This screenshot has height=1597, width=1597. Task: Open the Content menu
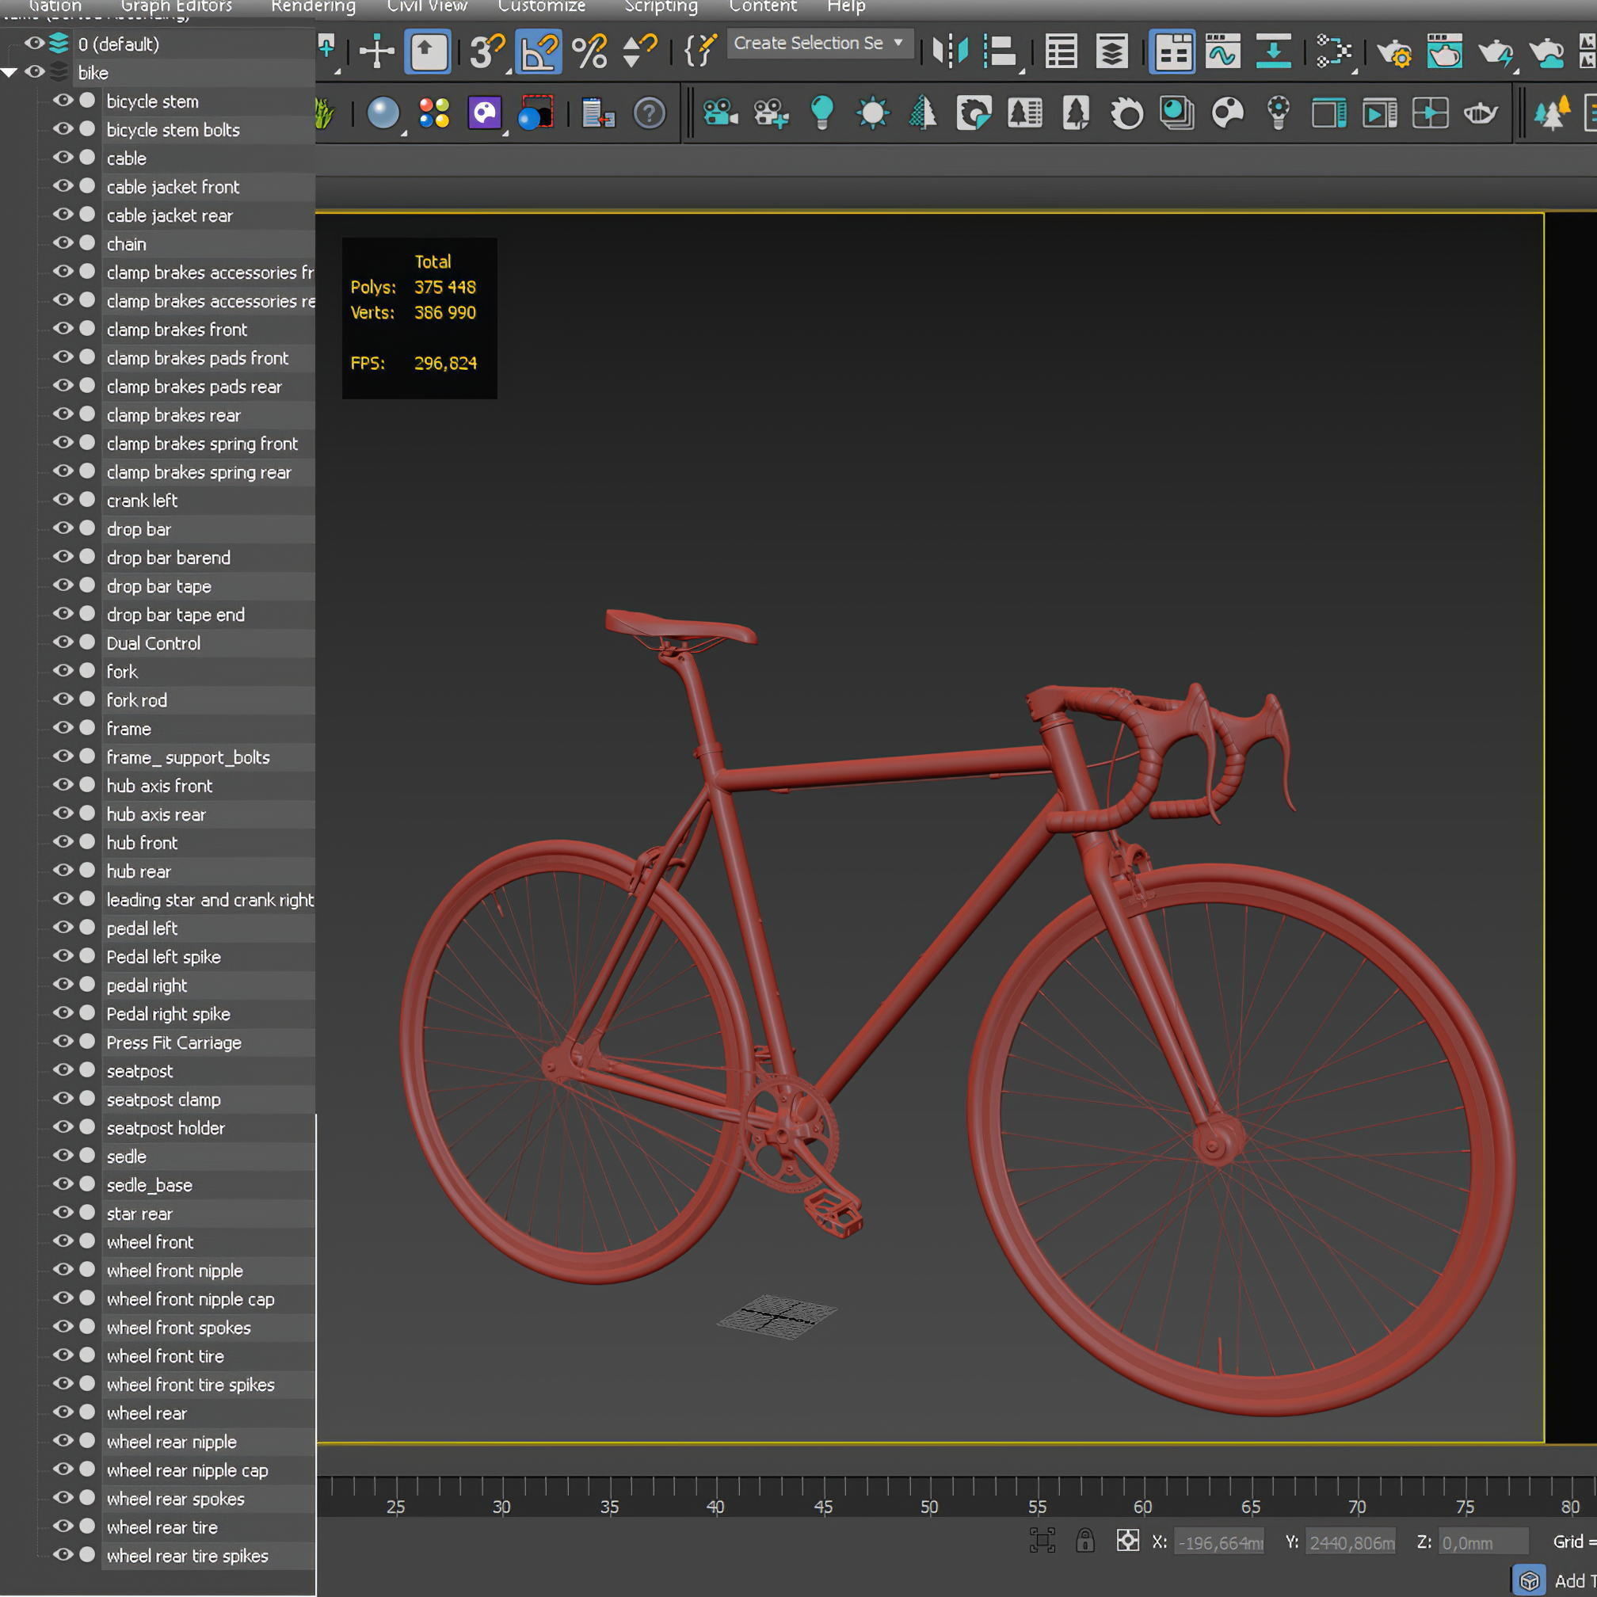[763, 6]
